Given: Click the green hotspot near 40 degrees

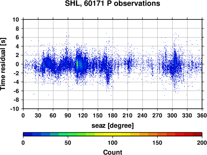Looking at the screenshot, I should [x=44, y=65].
